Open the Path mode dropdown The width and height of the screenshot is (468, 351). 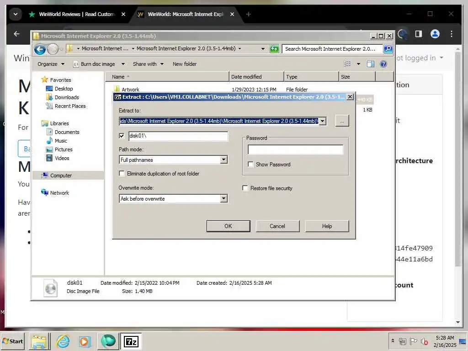tap(223, 160)
